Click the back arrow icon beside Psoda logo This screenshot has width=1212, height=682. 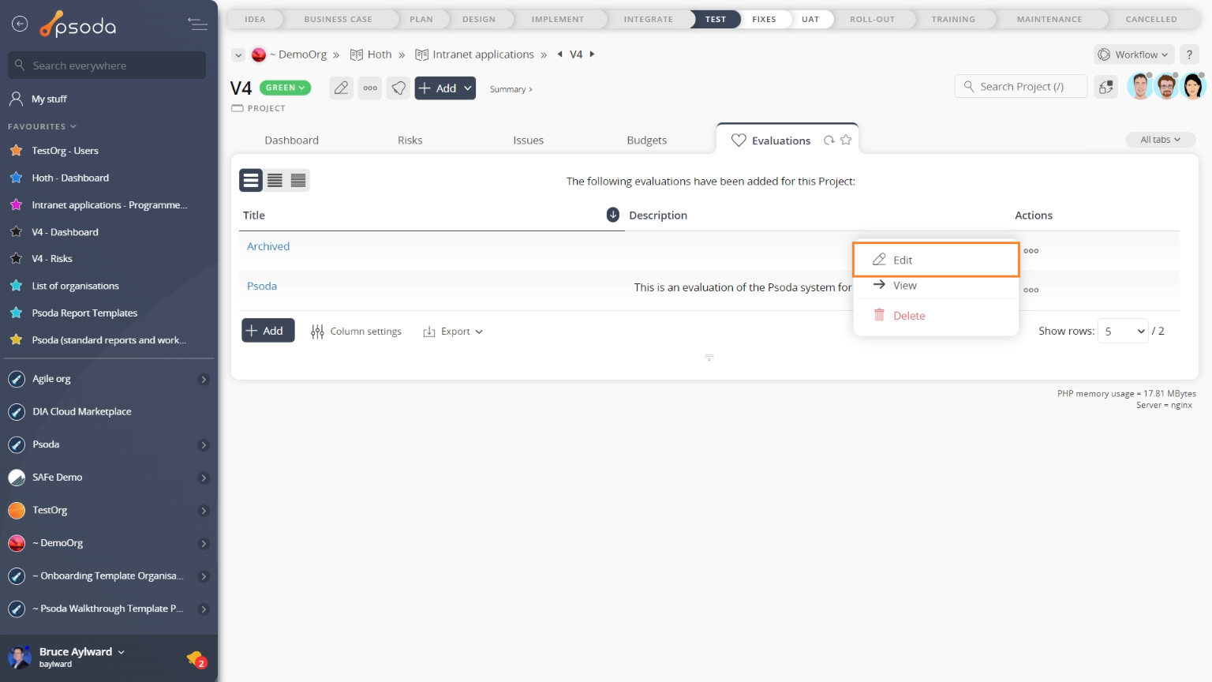coord(20,24)
